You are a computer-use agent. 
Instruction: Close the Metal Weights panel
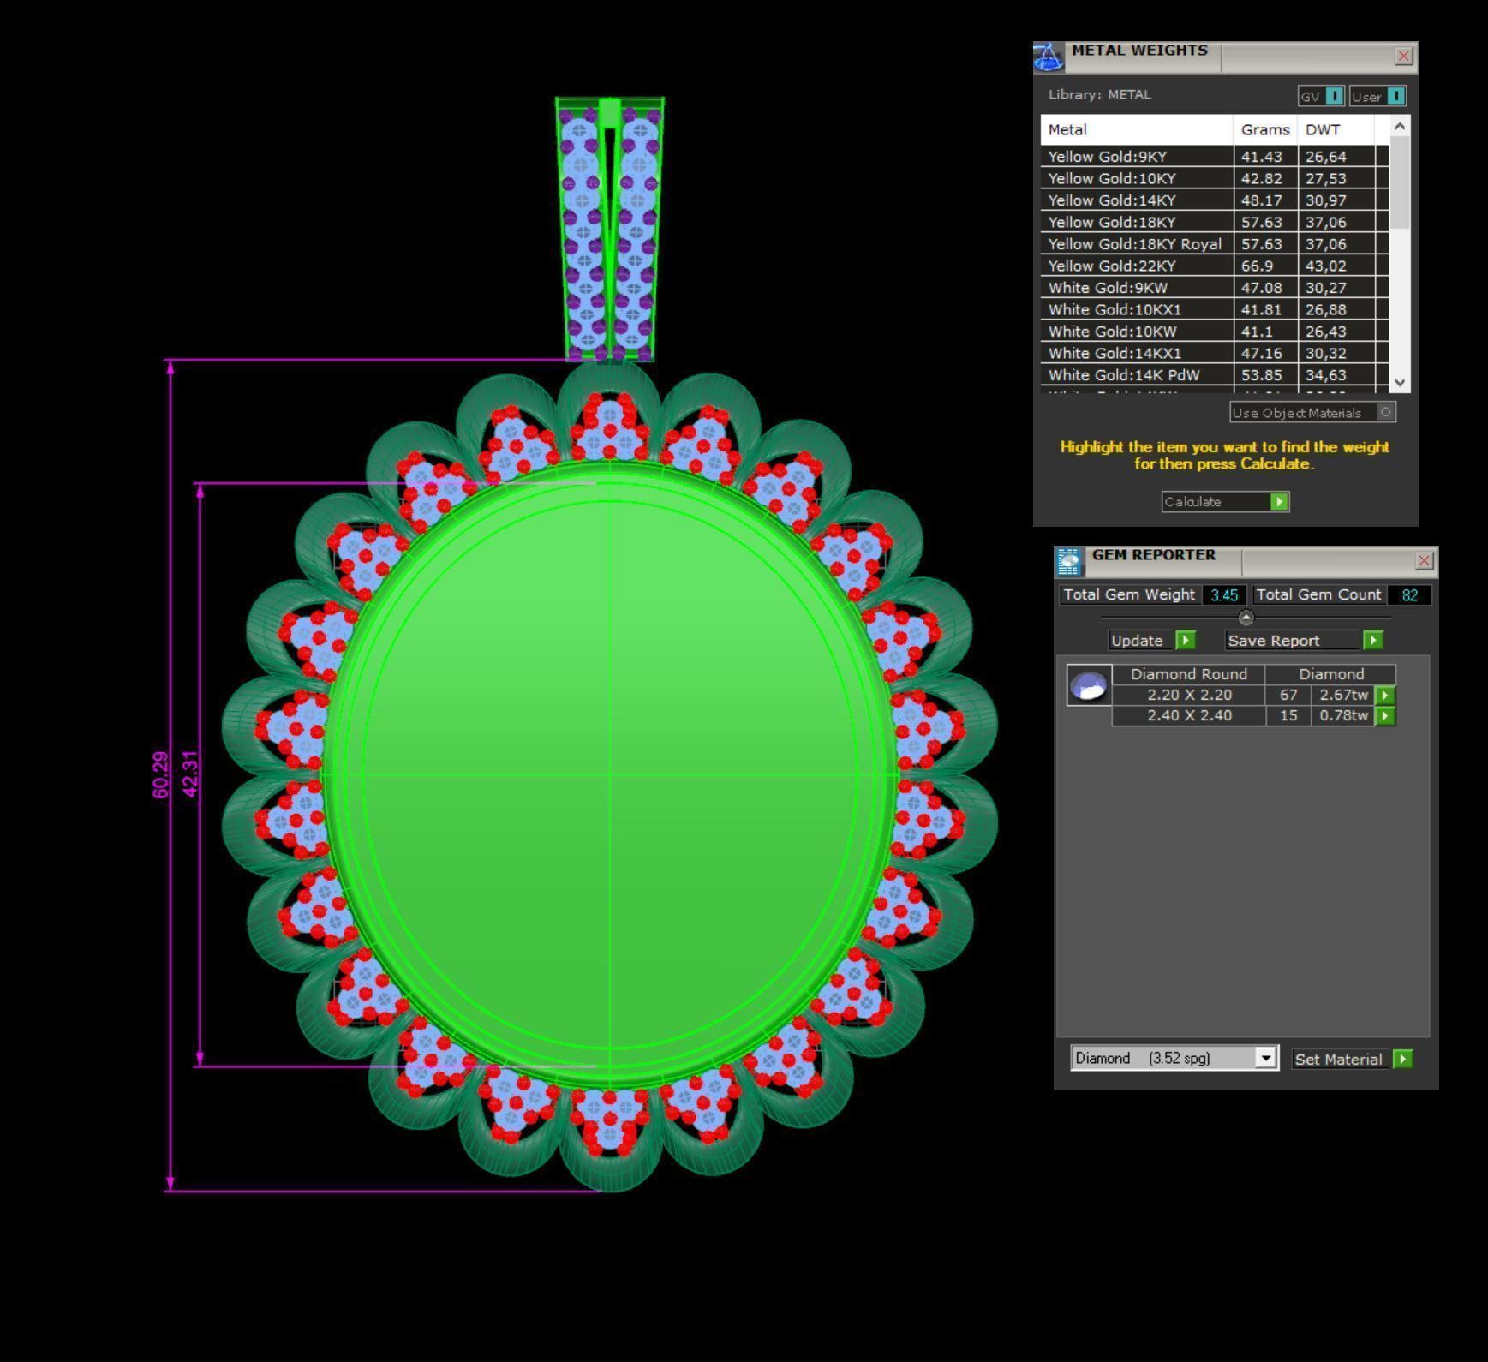pos(1403,57)
